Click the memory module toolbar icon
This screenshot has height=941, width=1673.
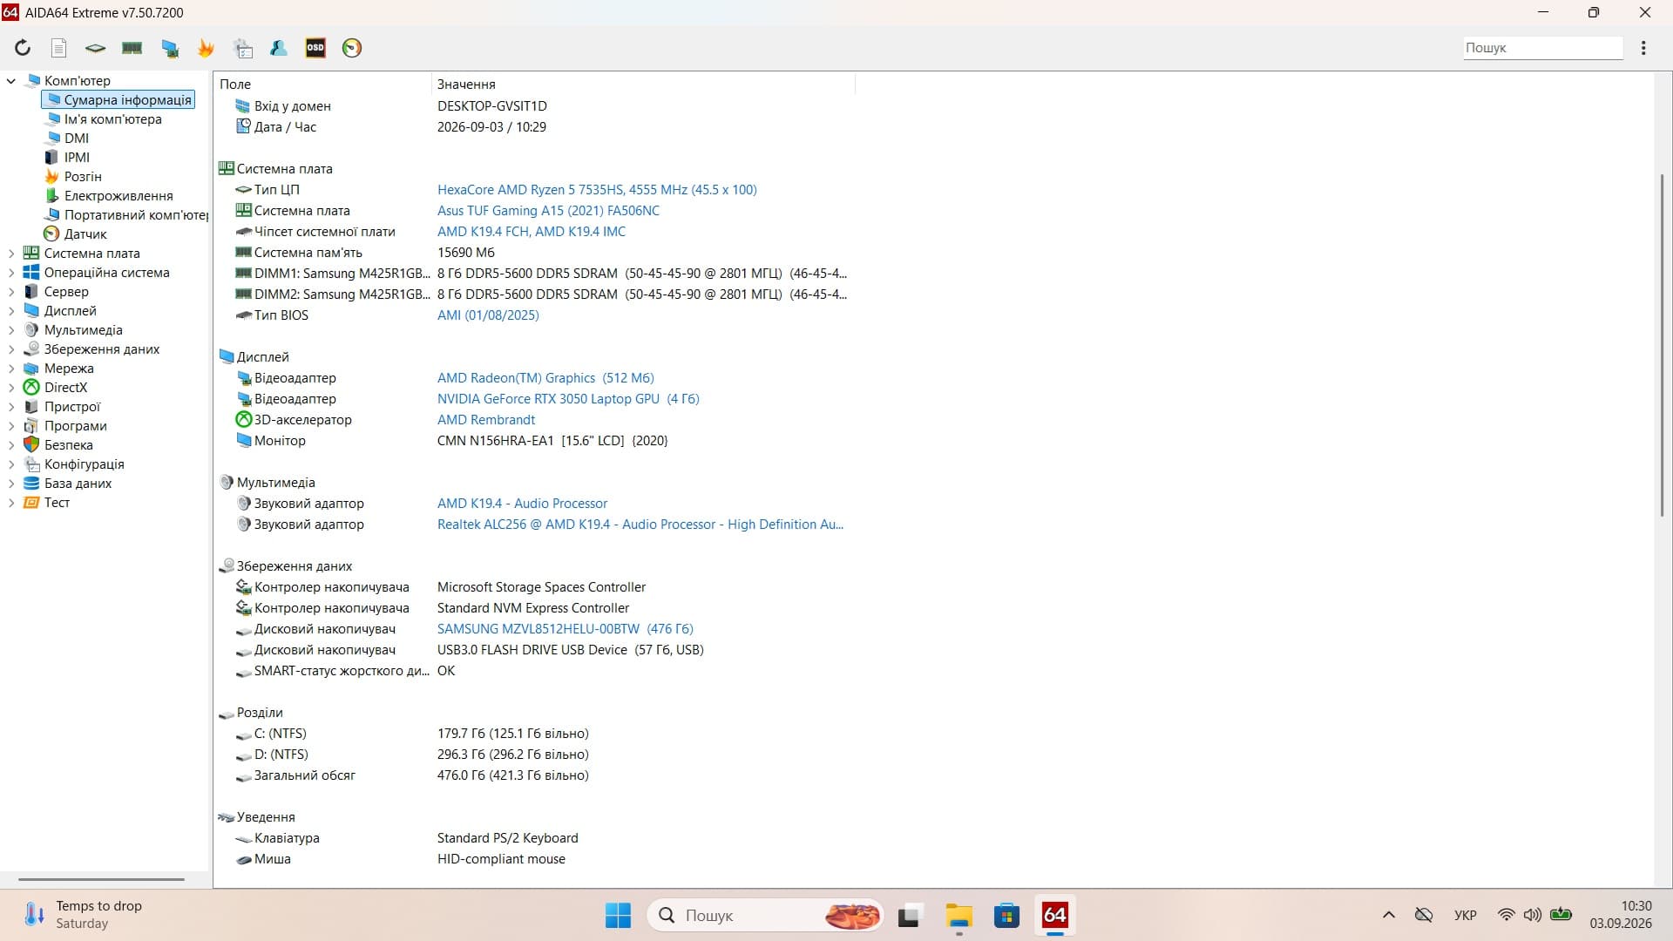tap(132, 48)
